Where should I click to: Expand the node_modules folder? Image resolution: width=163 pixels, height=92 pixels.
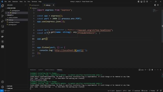(13, 18)
